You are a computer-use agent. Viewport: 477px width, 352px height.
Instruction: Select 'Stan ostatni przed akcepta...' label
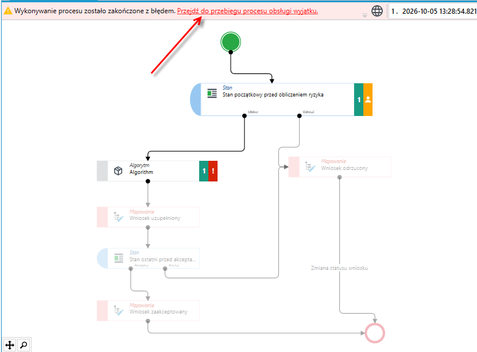[x=163, y=260]
